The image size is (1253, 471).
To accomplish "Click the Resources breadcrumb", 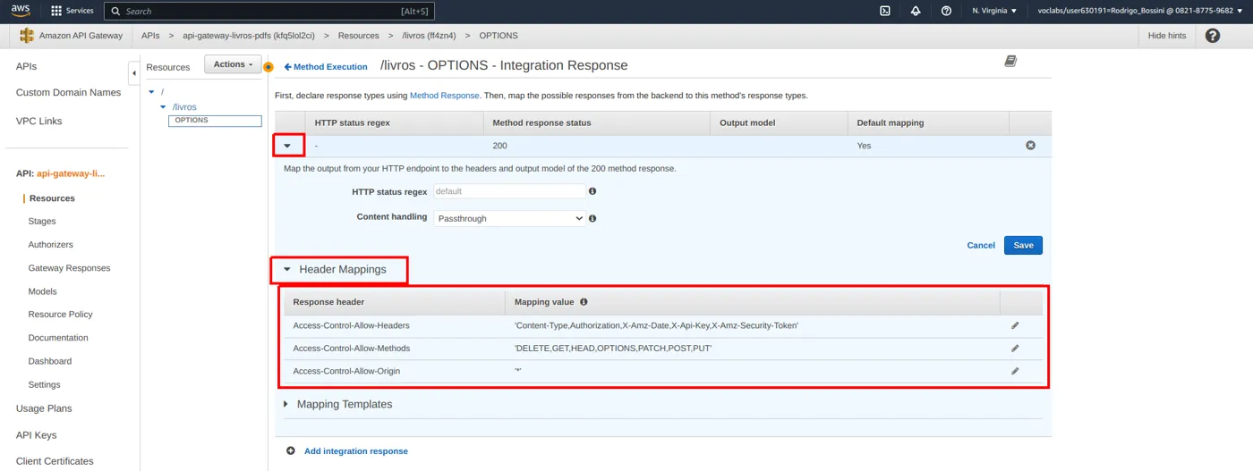I will [358, 36].
